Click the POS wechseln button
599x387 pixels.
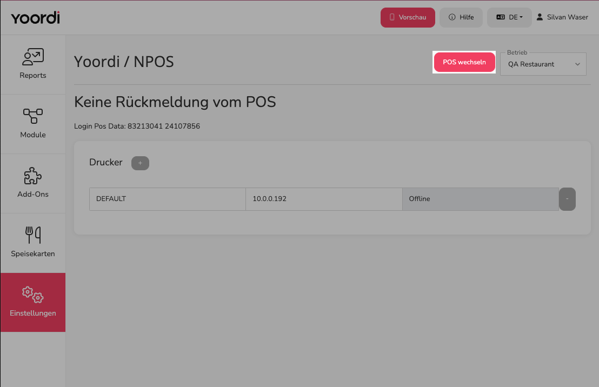coord(464,62)
